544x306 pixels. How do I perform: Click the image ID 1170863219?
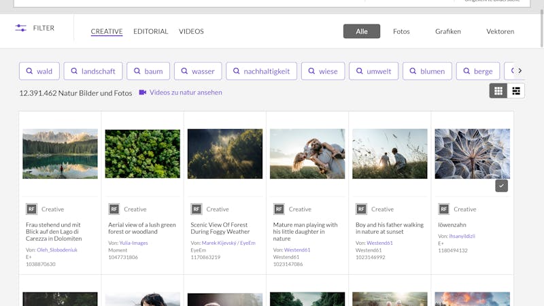(x=205, y=257)
